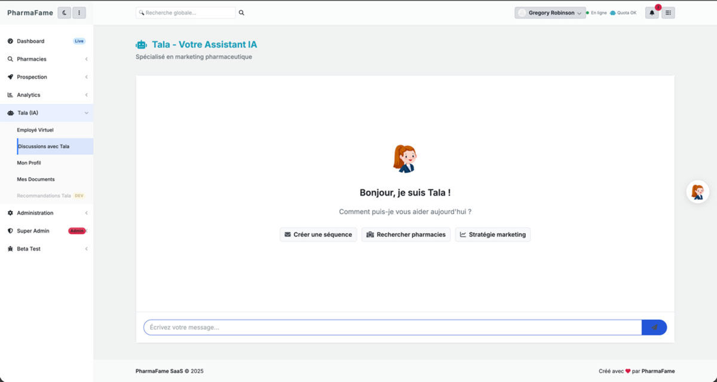The image size is (717, 382).
Task: Click the Quota OK status badge
Action: coord(623,12)
